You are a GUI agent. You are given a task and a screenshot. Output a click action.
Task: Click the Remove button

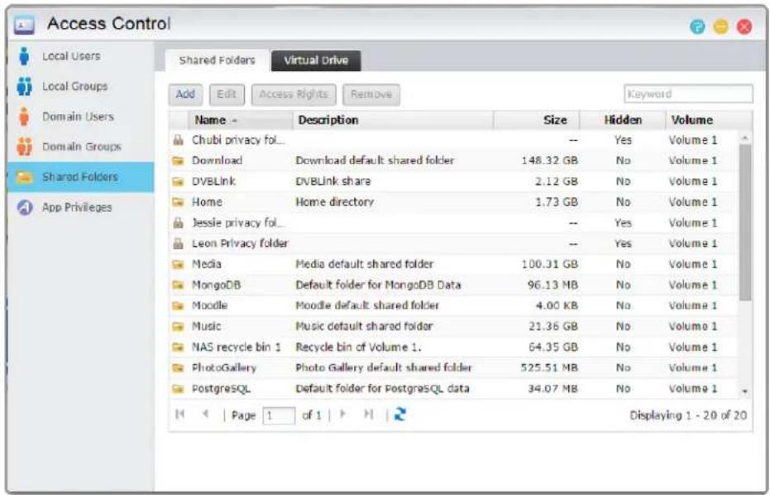(x=371, y=94)
